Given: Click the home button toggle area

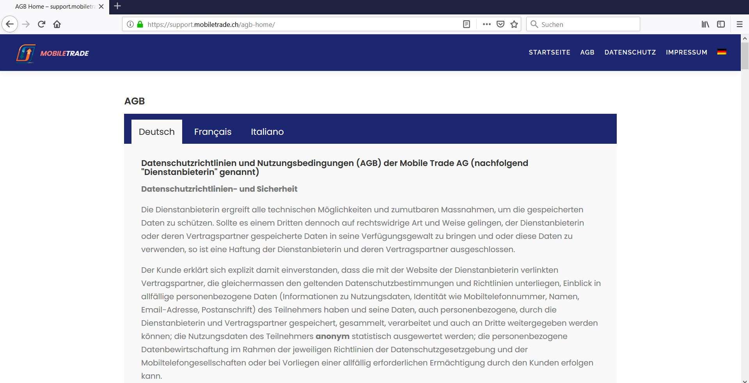Looking at the screenshot, I should pyautogui.click(x=57, y=24).
